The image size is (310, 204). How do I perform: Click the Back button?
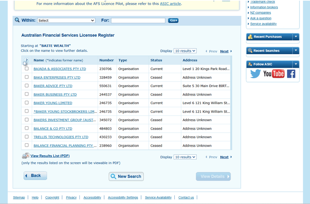(x=35, y=176)
